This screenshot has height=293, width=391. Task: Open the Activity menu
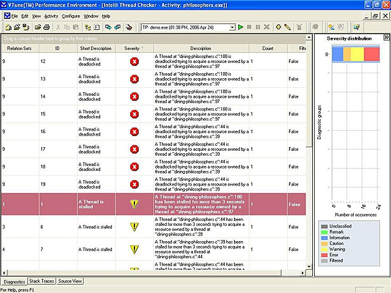click(x=51, y=16)
